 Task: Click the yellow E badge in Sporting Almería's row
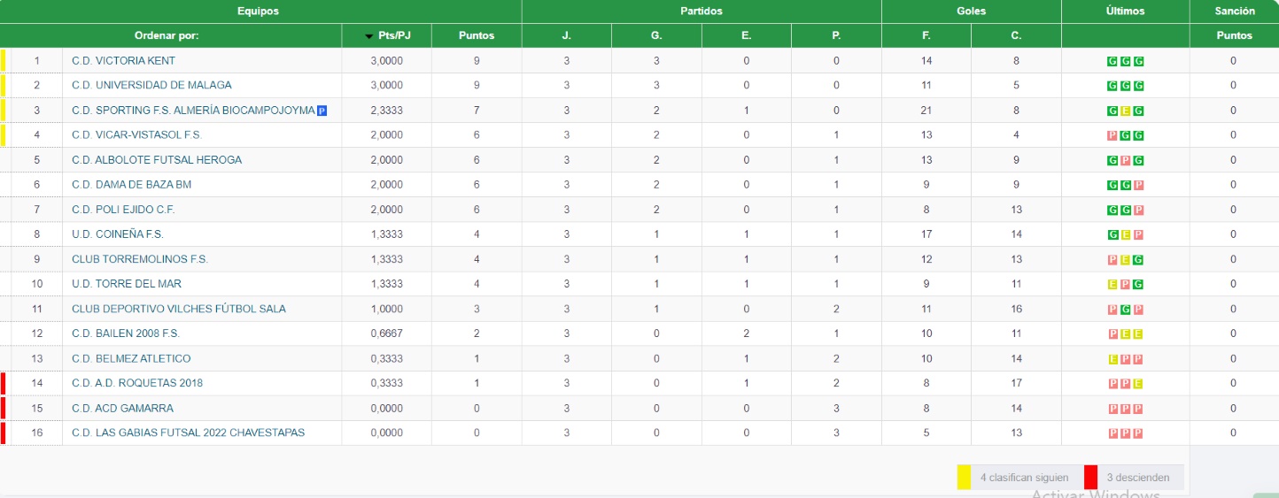pos(1125,111)
